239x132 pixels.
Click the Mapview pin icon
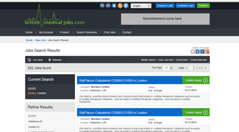(x=49, y=60)
